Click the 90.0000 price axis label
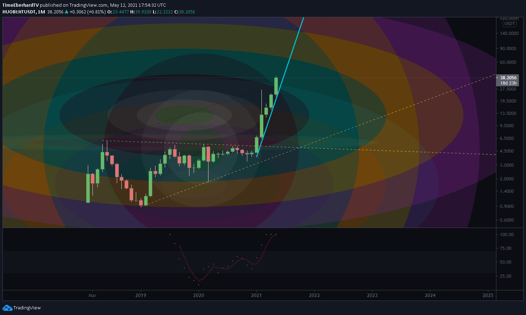 point(508,49)
